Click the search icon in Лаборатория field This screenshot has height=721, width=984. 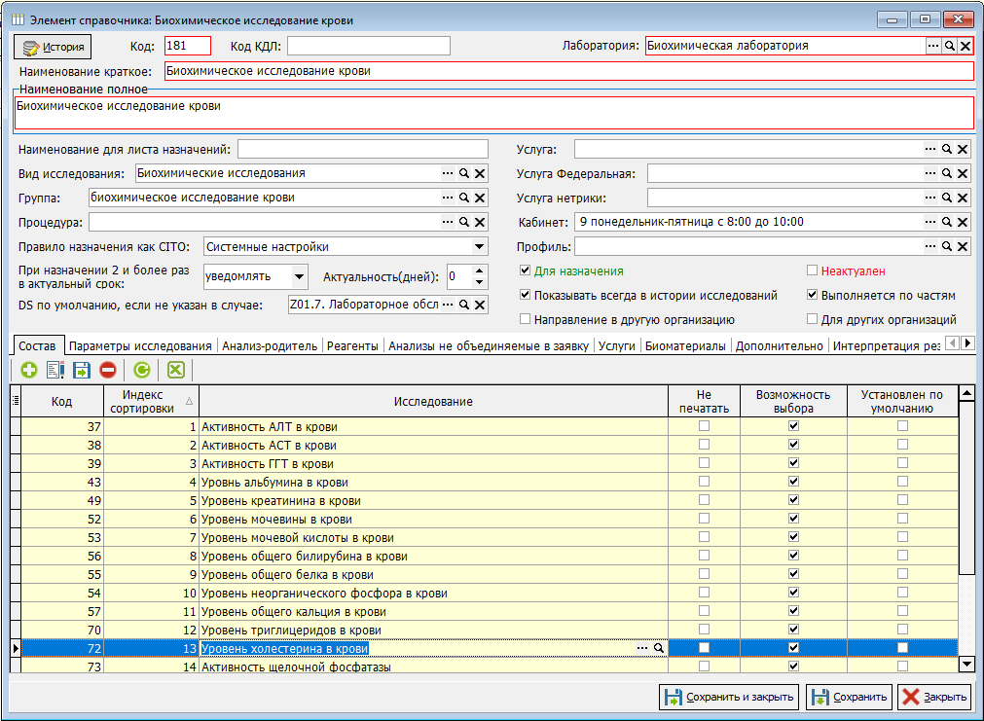click(x=949, y=46)
